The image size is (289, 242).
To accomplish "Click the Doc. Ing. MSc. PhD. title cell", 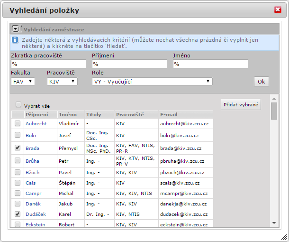I will pyautogui.click(x=99, y=148).
